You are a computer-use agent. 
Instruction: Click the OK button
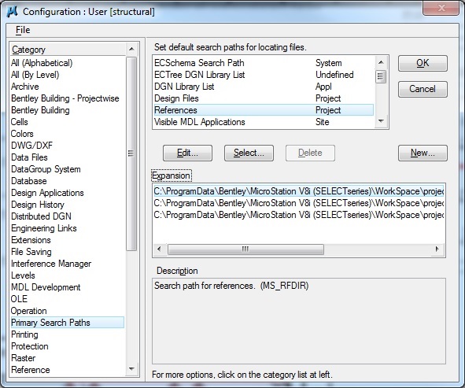point(423,63)
